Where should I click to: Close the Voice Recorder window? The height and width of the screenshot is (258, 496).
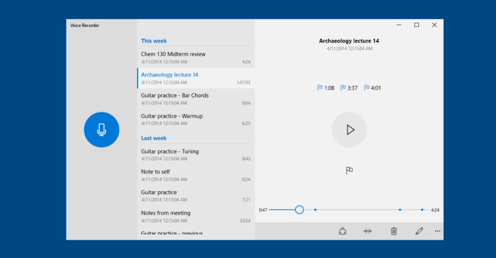pos(434,25)
